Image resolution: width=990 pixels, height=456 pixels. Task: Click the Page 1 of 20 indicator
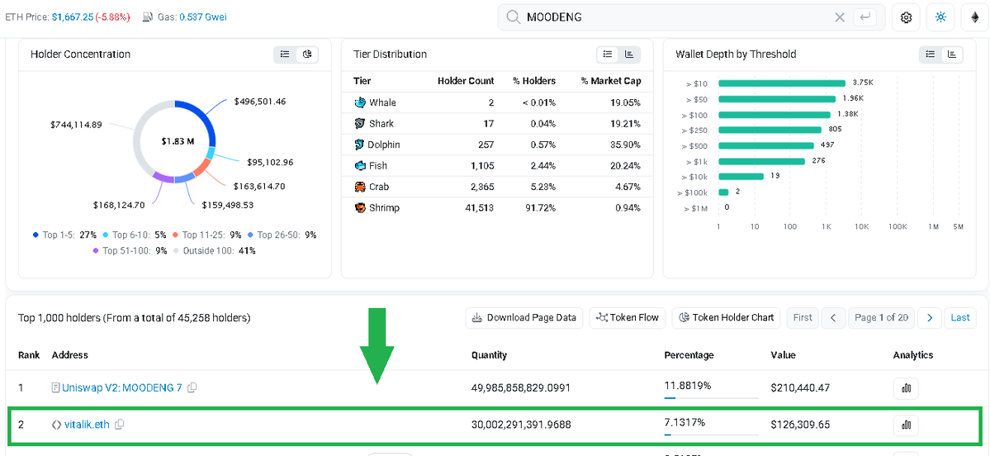881,318
